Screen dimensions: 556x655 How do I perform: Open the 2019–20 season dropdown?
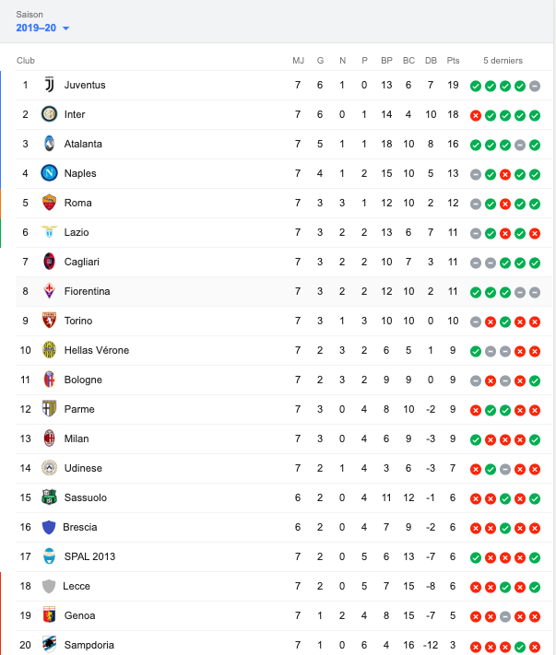coord(42,28)
